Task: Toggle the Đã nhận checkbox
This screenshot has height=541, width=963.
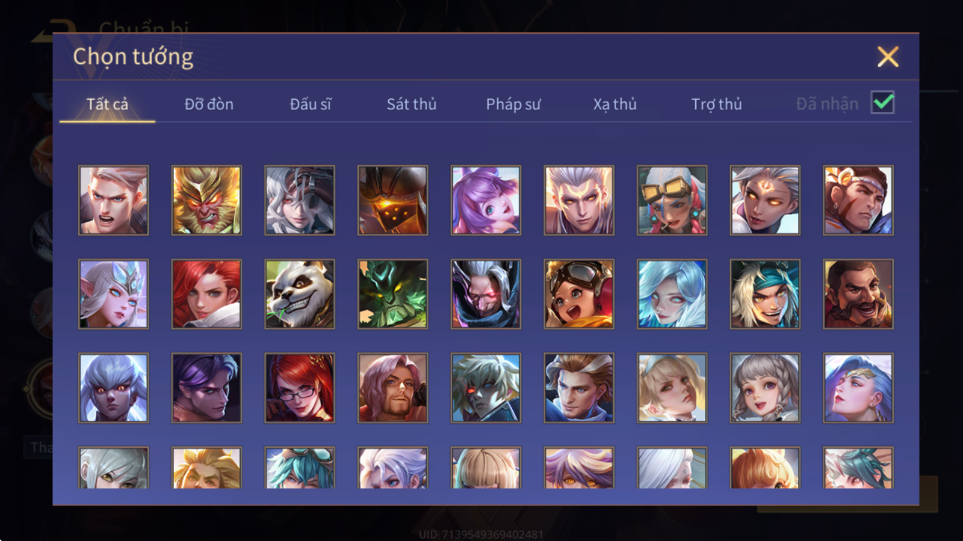Action: [x=883, y=103]
